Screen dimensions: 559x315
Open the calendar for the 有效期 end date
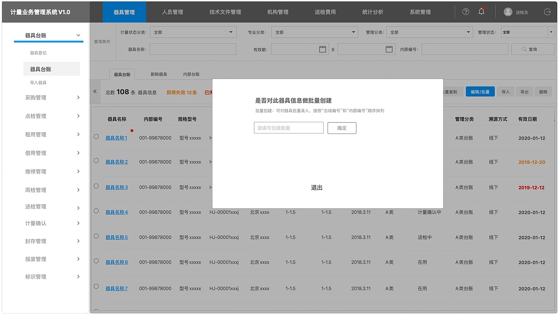point(389,49)
